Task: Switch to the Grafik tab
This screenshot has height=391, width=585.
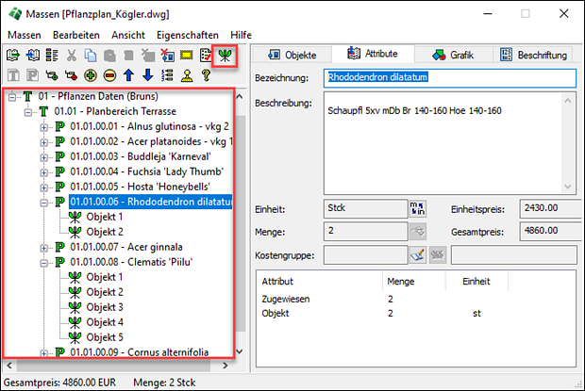Action: click(454, 55)
